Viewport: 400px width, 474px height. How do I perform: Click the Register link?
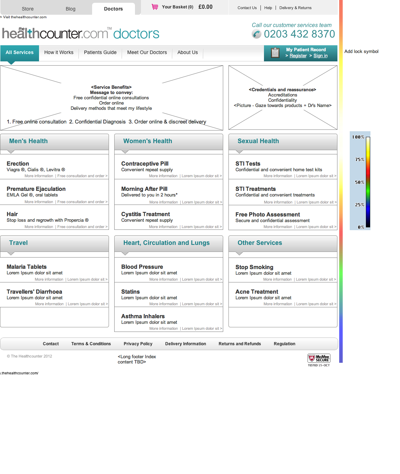pyautogui.click(x=298, y=56)
